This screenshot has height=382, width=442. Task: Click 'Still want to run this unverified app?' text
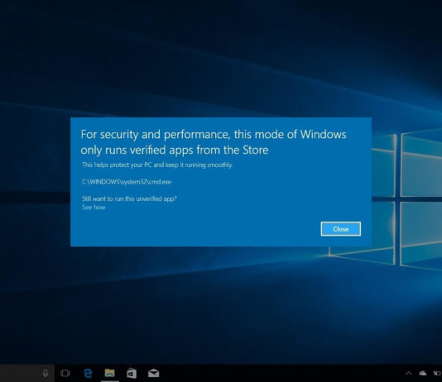(129, 198)
